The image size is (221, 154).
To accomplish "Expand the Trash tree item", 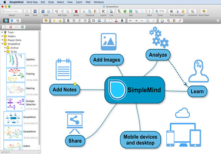I will [x=2, y=32].
